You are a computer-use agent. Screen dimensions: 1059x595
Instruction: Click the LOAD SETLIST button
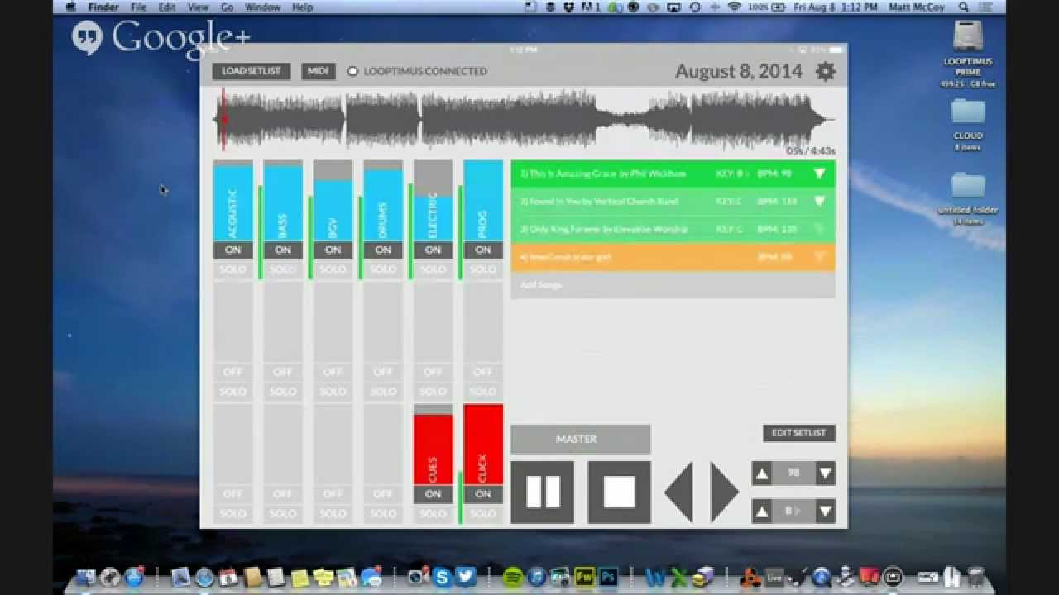(251, 71)
